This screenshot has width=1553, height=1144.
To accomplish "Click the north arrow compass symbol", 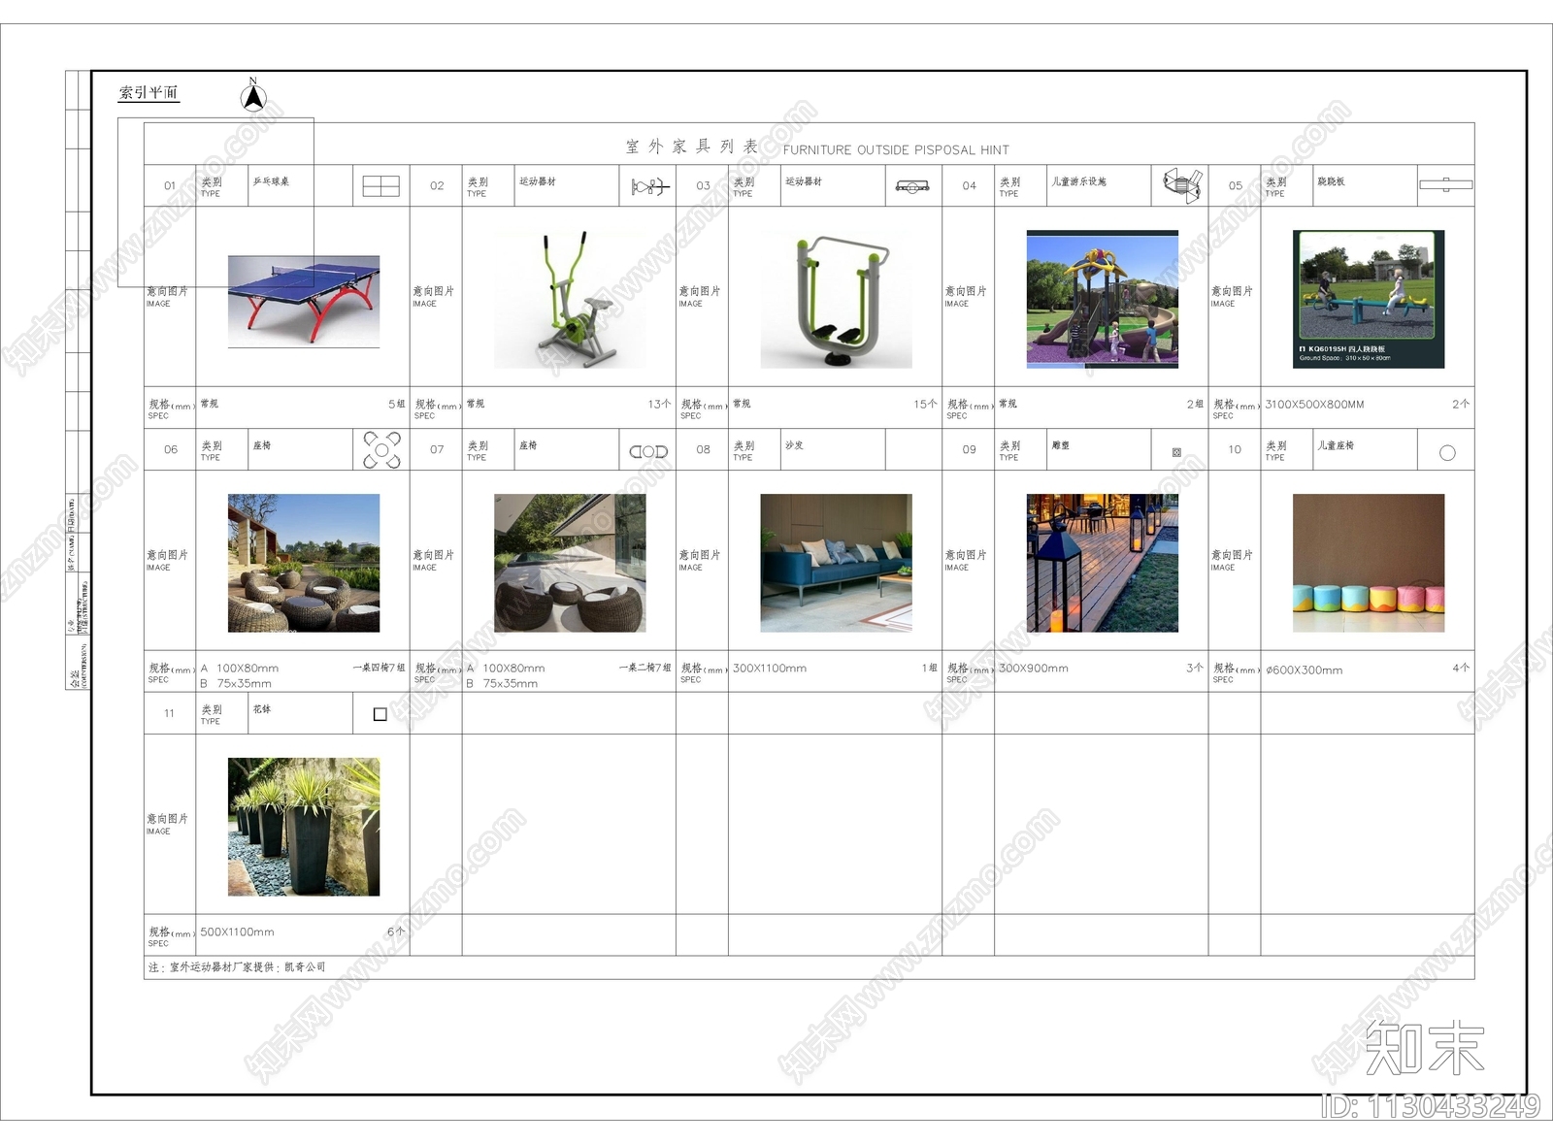I will pyautogui.click(x=253, y=96).
